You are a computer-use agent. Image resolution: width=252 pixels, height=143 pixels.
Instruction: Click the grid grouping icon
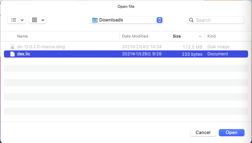(35, 20)
